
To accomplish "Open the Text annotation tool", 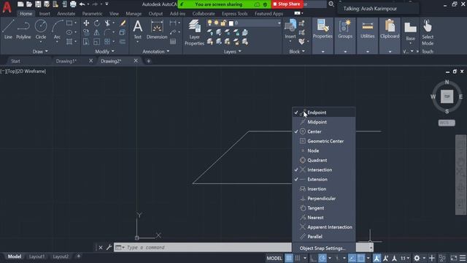I will point(137,29).
